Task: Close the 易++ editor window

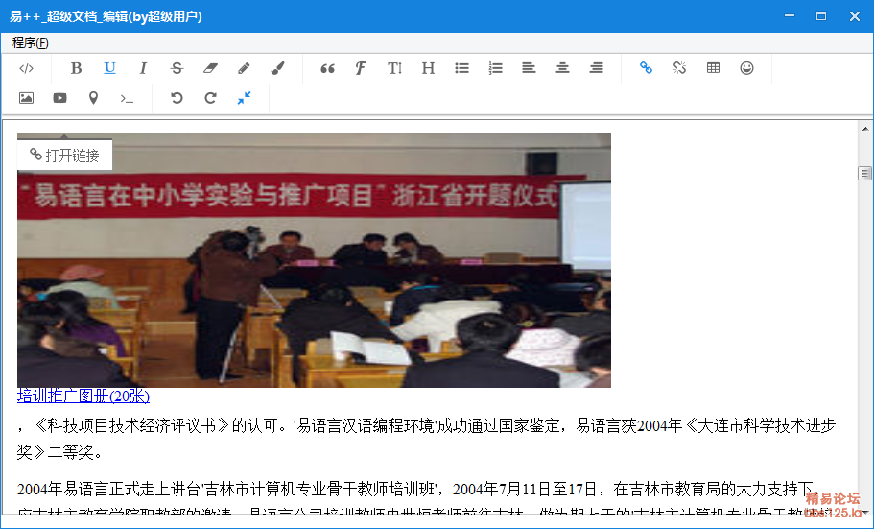Action: click(x=855, y=16)
